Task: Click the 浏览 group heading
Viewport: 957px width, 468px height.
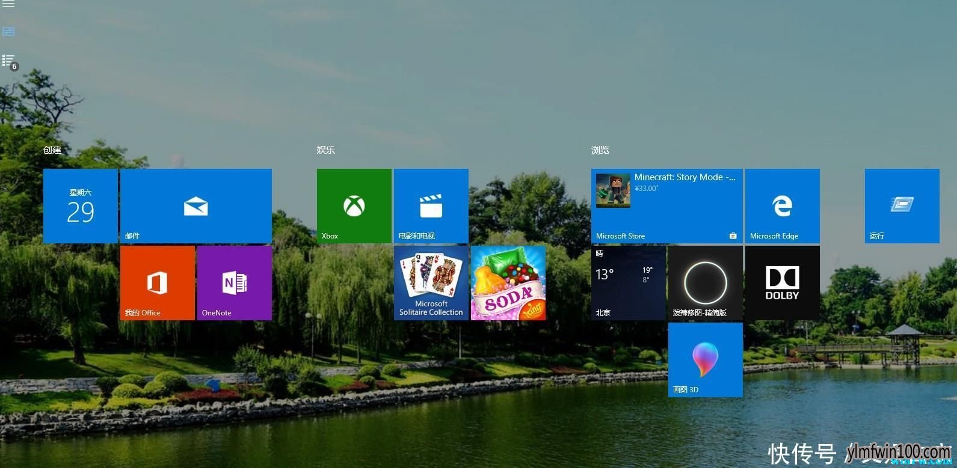Action: tap(600, 150)
